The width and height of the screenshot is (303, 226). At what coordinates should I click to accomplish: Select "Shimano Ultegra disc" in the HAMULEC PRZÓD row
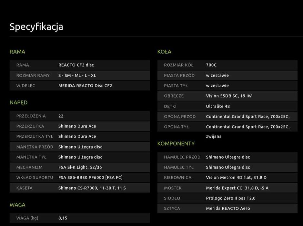[x=228, y=157]
